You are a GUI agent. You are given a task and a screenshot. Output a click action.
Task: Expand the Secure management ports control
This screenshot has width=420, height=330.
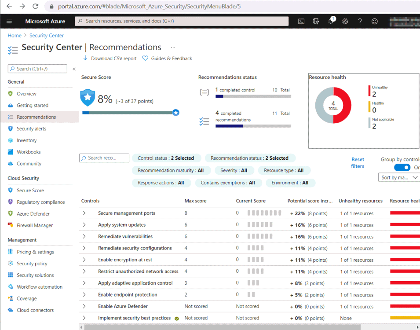pyautogui.click(x=84, y=213)
